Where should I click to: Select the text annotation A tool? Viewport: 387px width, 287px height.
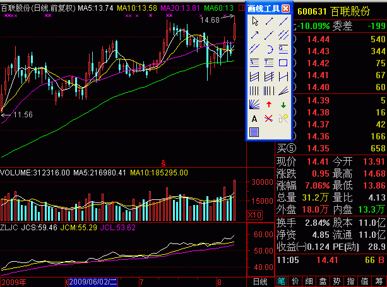(254, 119)
